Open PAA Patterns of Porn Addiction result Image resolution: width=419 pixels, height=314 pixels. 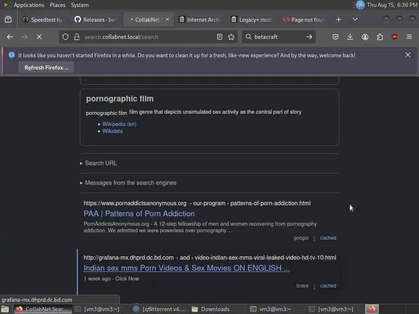point(139,213)
